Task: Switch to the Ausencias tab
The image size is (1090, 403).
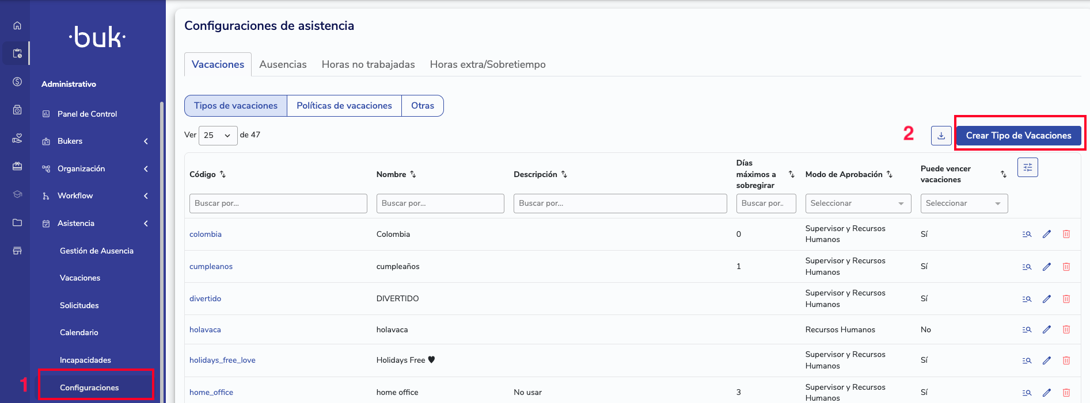Action: pos(283,64)
